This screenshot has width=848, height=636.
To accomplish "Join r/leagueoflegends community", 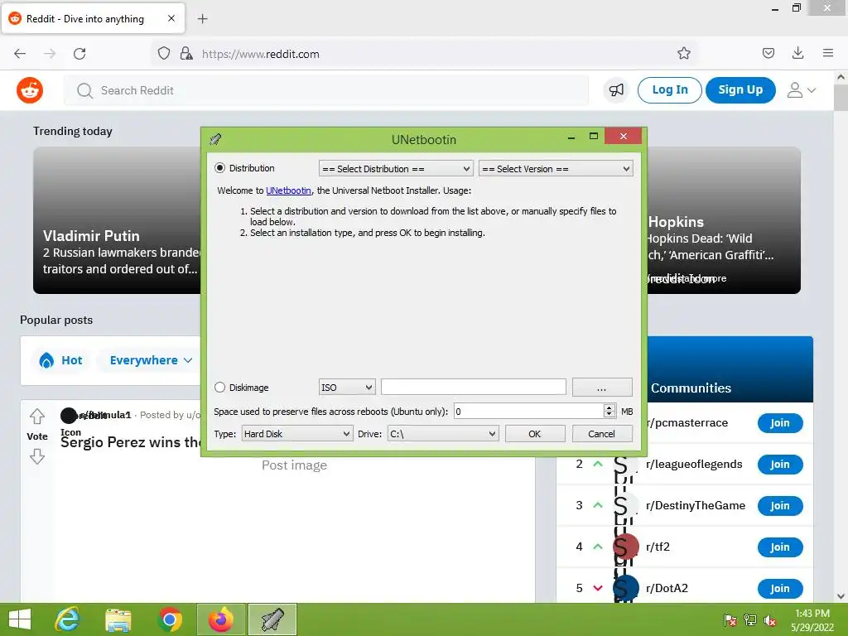I will [x=780, y=464].
